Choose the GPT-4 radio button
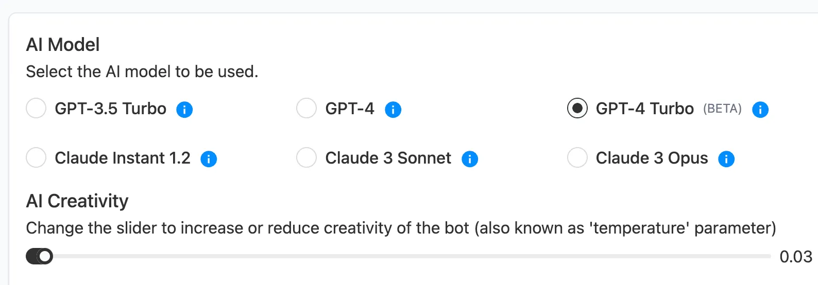 [306, 109]
